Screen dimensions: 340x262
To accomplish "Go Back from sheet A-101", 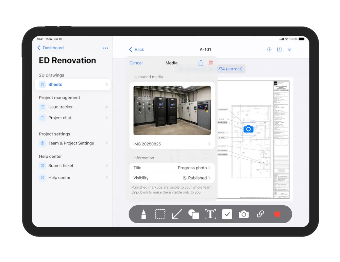I will click(x=136, y=49).
